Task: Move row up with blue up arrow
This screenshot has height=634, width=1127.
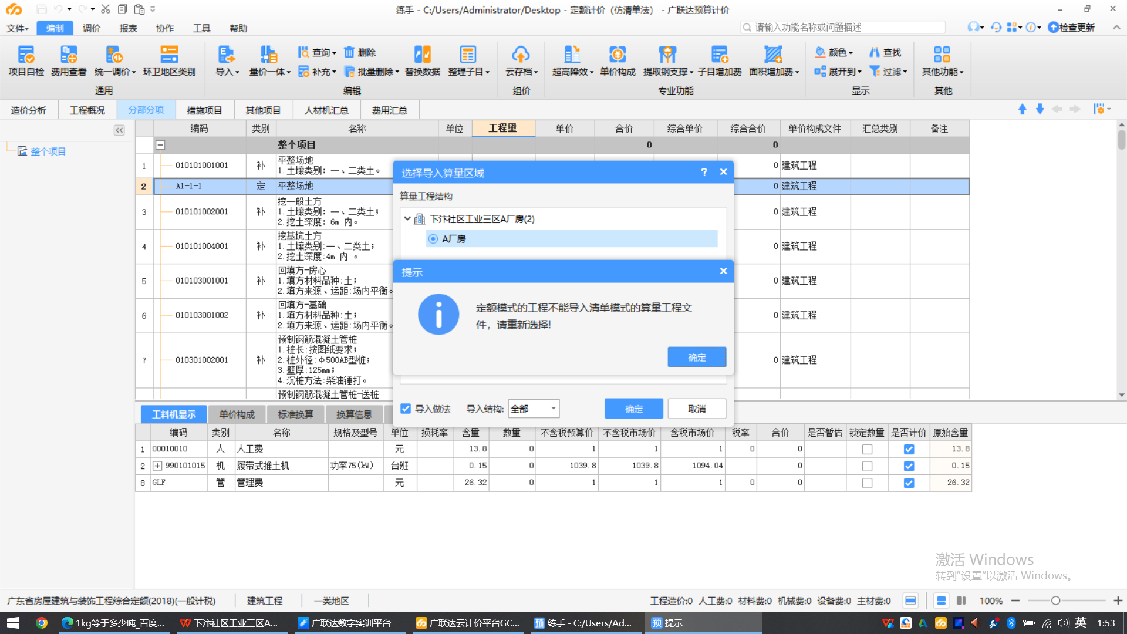Action: click(1022, 110)
